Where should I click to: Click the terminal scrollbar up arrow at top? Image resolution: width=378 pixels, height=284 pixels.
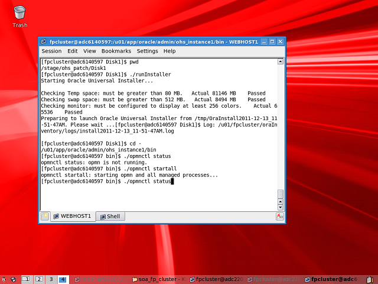280,62
